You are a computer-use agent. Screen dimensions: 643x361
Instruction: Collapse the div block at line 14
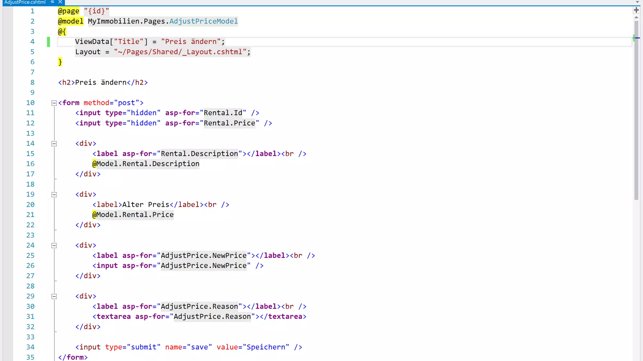click(54, 144)
